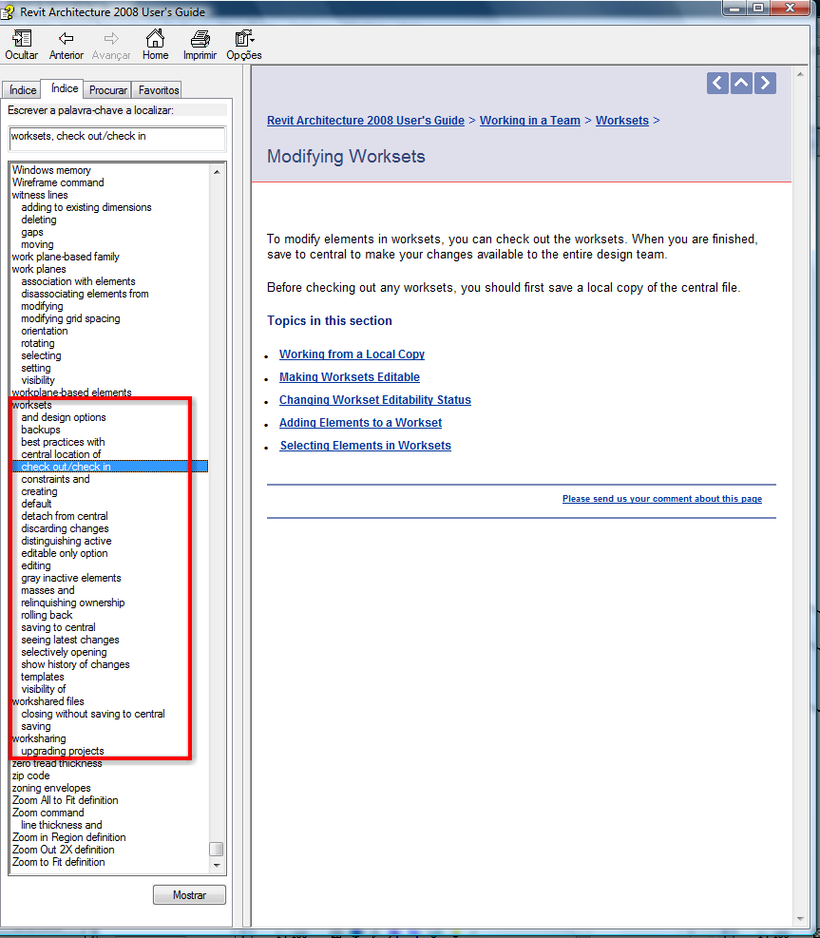Select 'adding to existing dimensions' entry
Image resolution: width=820 pixels, height=938 pixels.
tap(86, 207)
